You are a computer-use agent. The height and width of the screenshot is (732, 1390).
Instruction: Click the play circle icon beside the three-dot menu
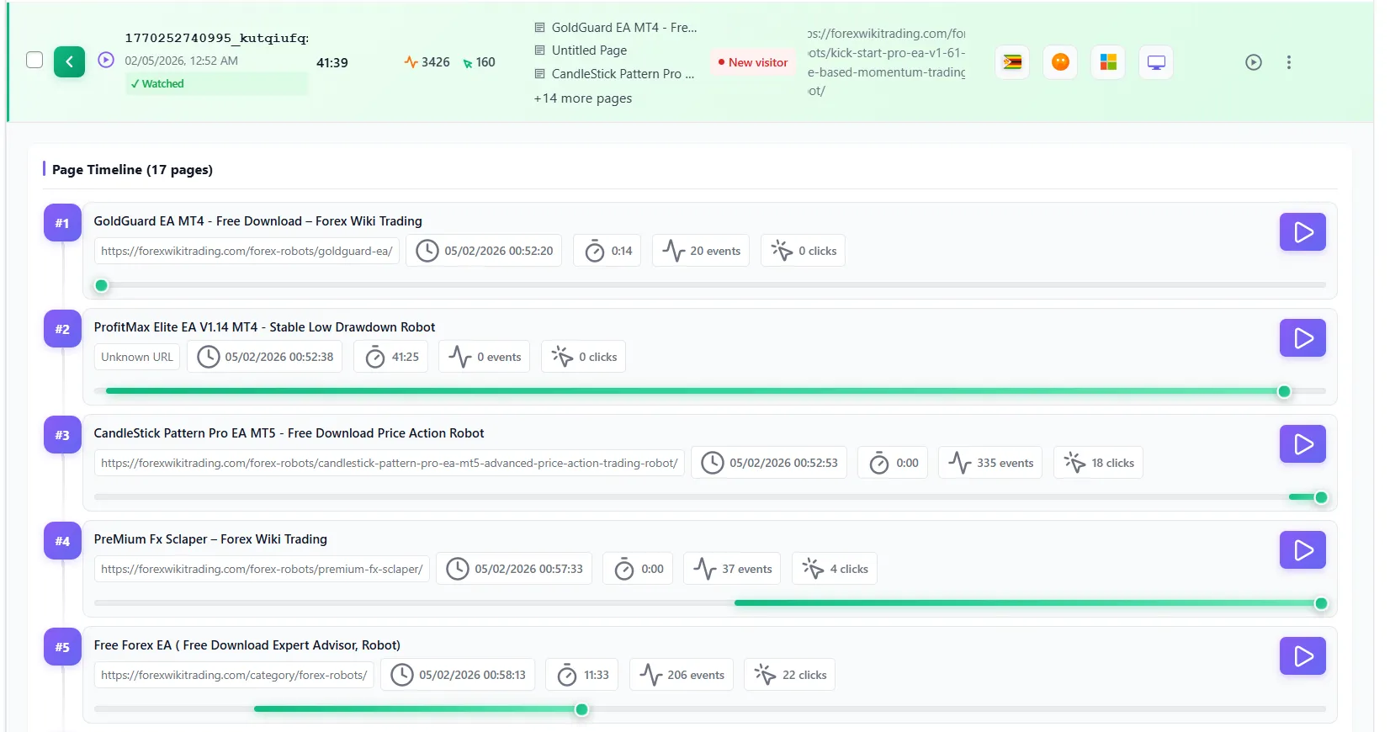pos(1254,62)
